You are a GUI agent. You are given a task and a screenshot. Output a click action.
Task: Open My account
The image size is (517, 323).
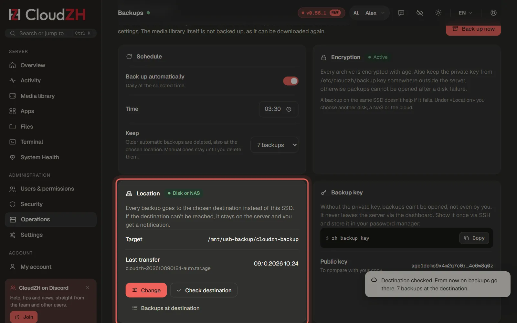(51, 267)
